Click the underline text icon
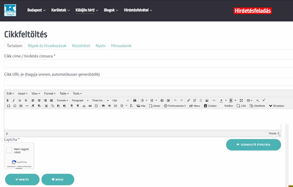This screenshot has width=293, height=187. point(20,101)
